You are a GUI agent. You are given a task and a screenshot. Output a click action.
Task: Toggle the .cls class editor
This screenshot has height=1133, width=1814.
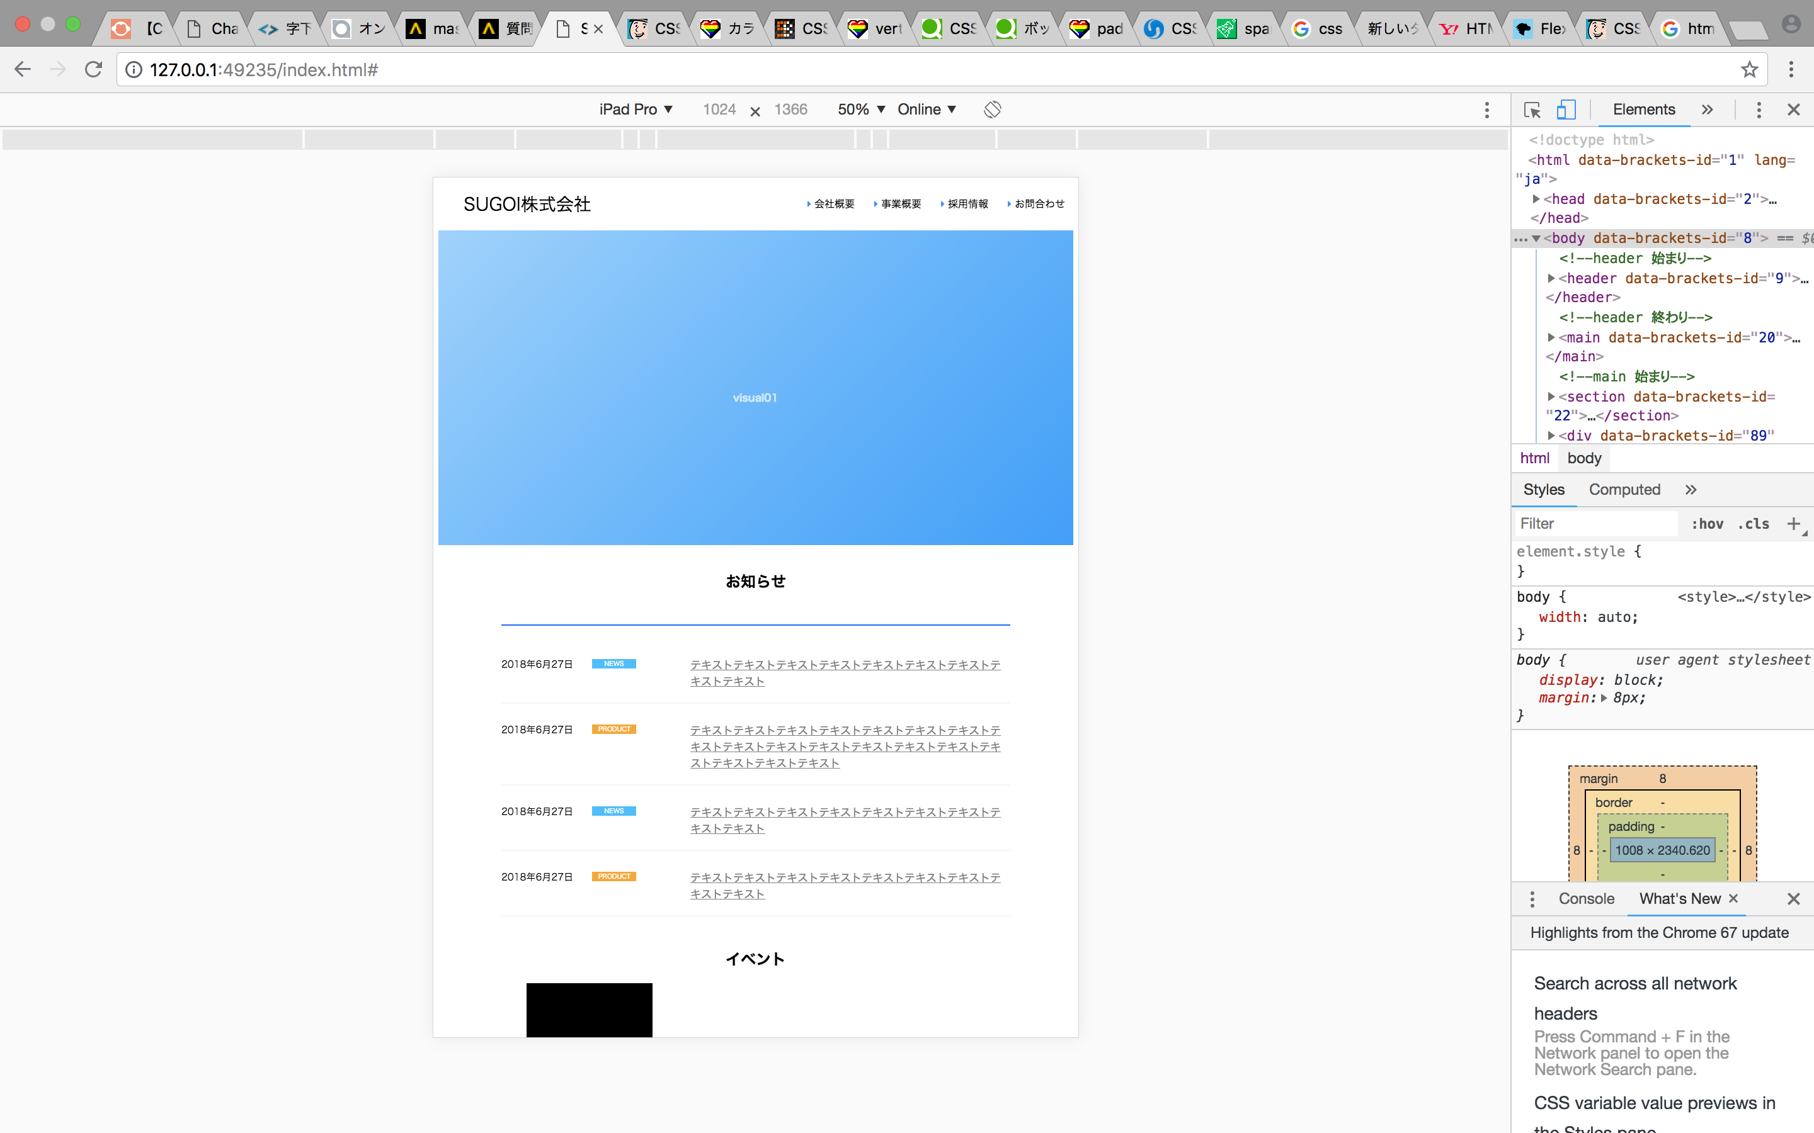click(1754, 524)
